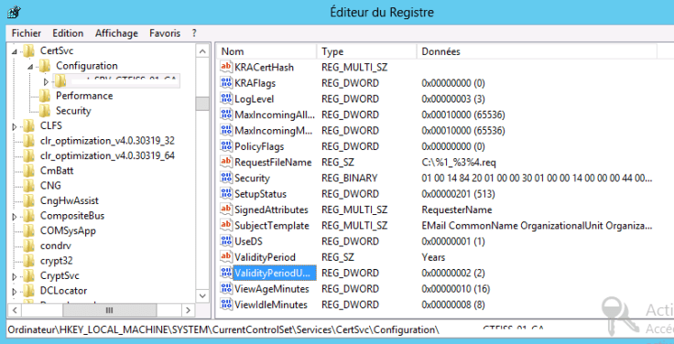Click the tree horizontal scroll left arrow
Screen dimensions: 674x344
coord(14,310)
